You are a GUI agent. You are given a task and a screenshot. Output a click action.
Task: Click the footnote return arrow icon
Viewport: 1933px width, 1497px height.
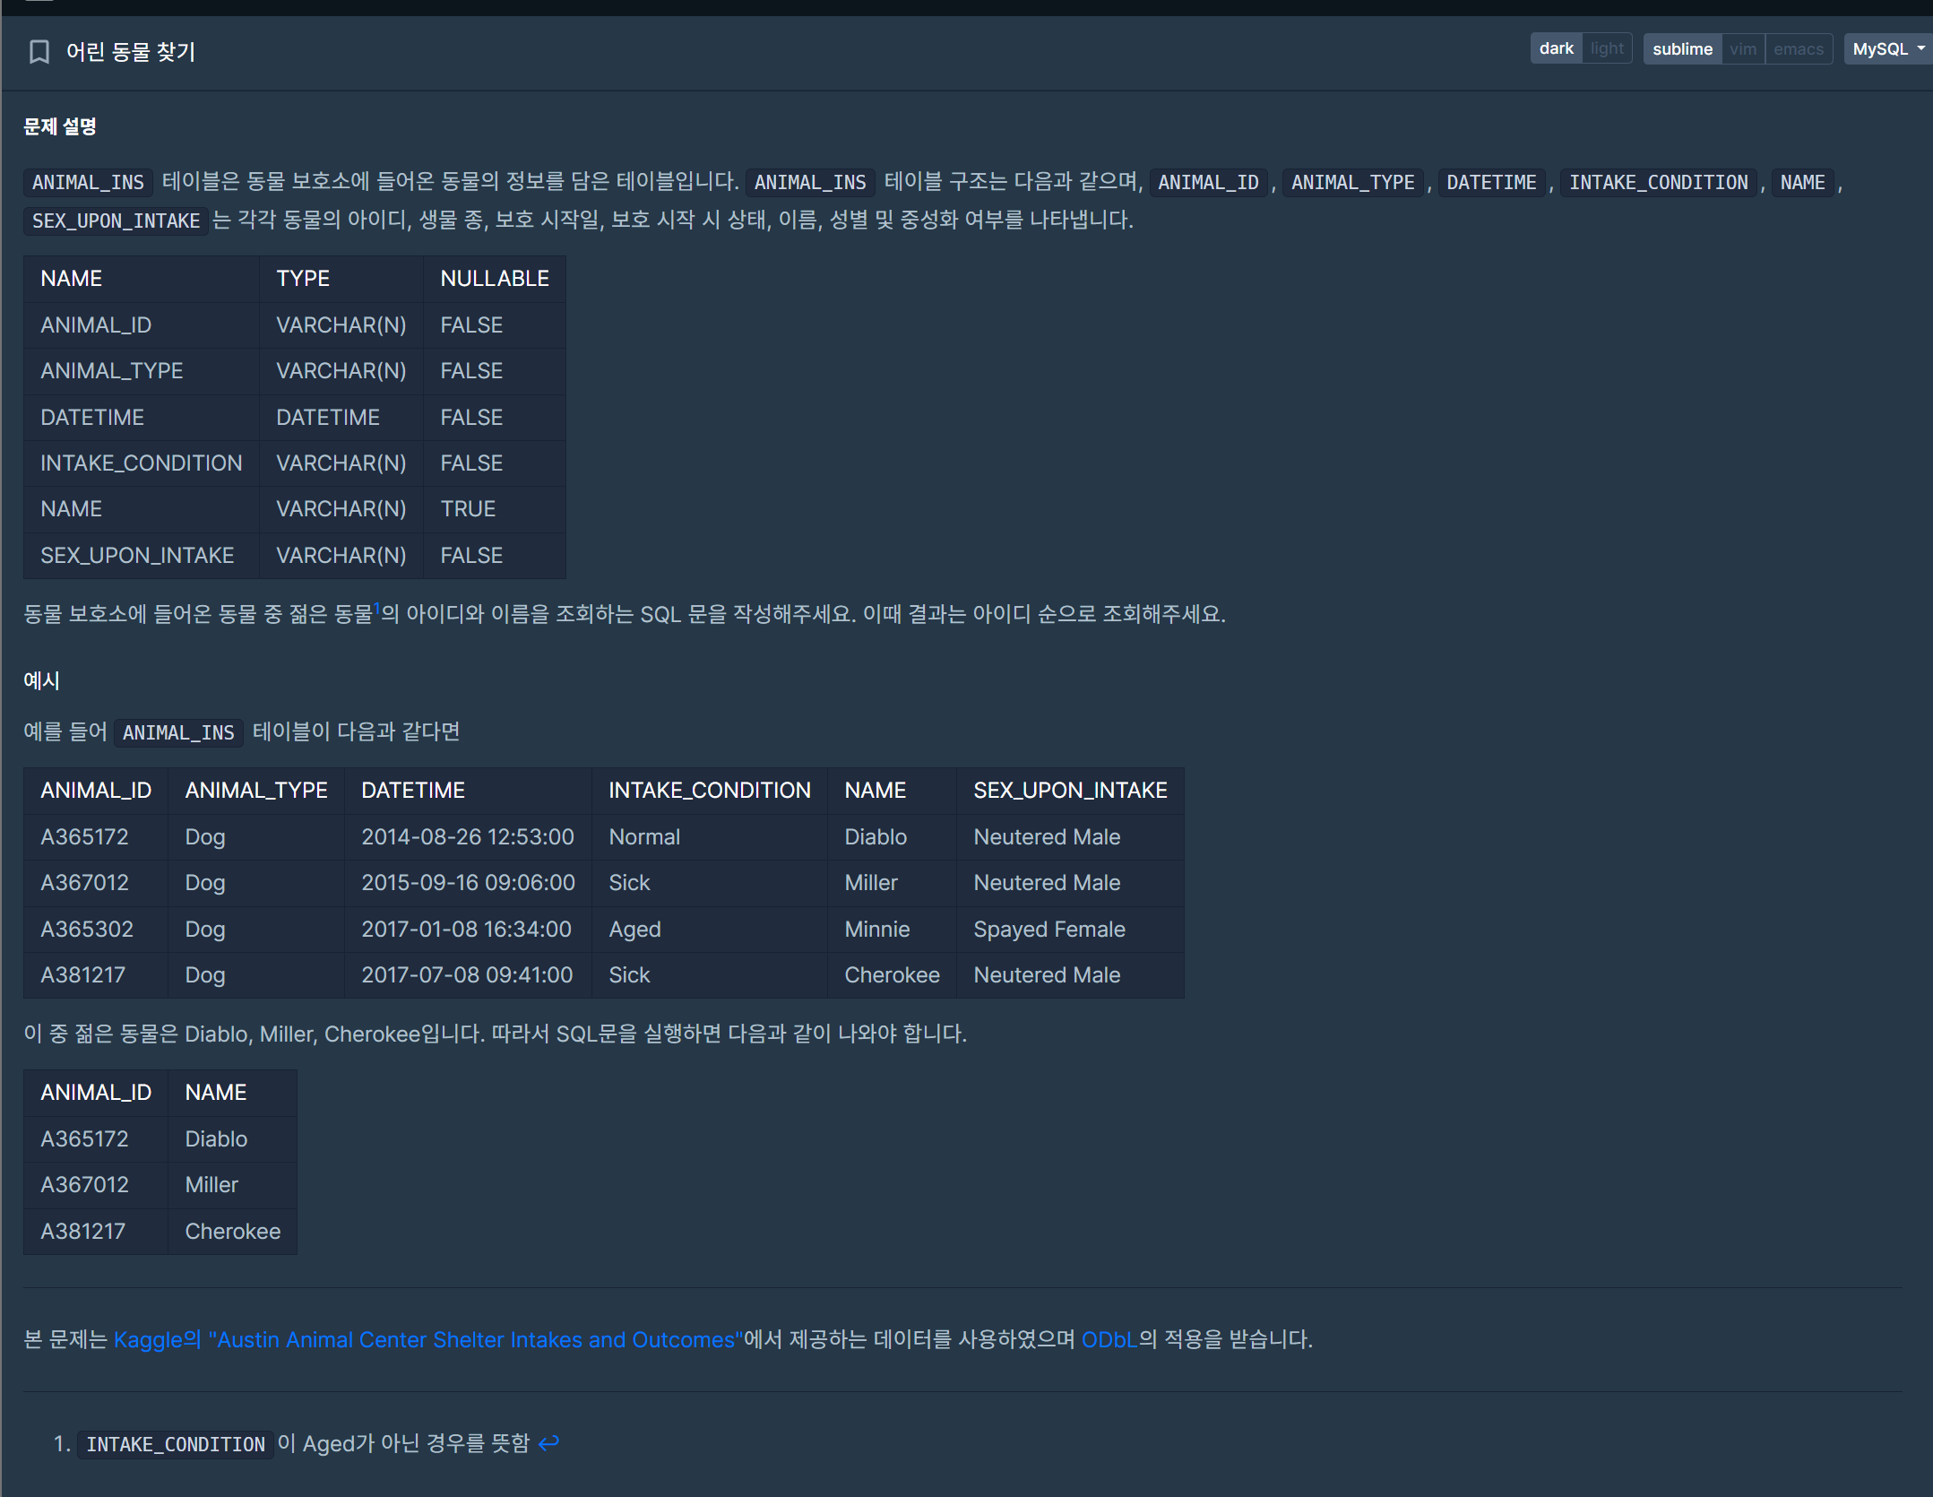click(548, 1442)
